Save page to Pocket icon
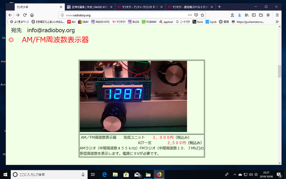 tap(196, 15)
